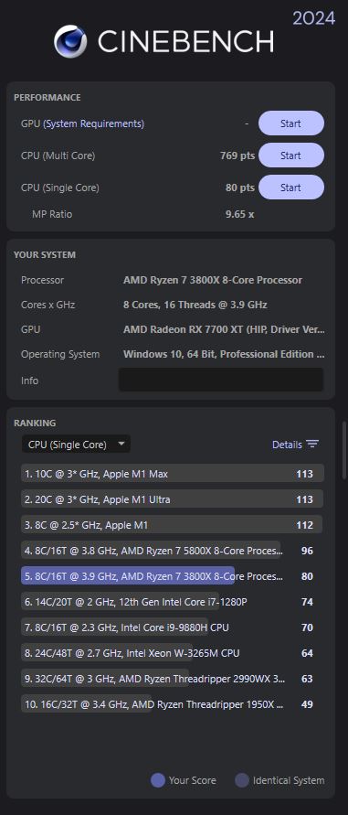
Task: Select the Intel Xeon W-3265M ranking row
Action: pos(173,652)
